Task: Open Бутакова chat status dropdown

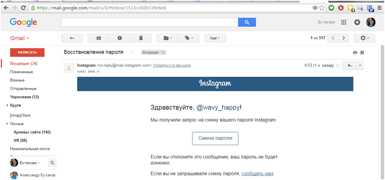Action: [30, 163]
